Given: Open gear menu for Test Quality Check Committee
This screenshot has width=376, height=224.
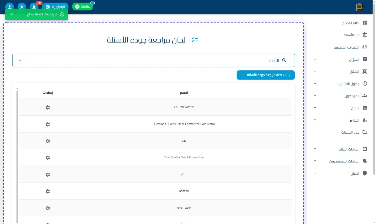Looking at the screenshot, I should [x=48, y=158].
